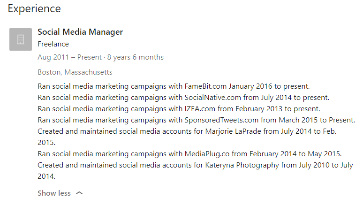Open the Social Media Manager job title

[80, 32]
